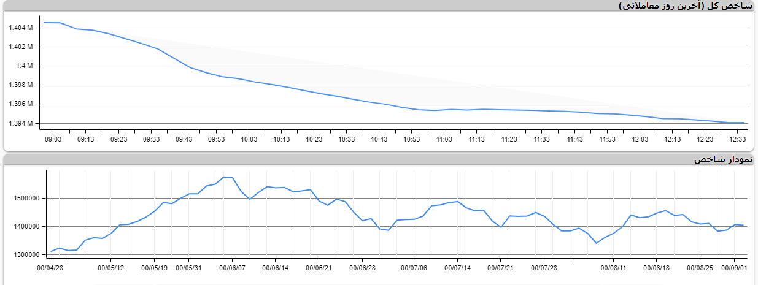Click the 00/07/14 date label

pyautogui.click(x=457, y=268)
